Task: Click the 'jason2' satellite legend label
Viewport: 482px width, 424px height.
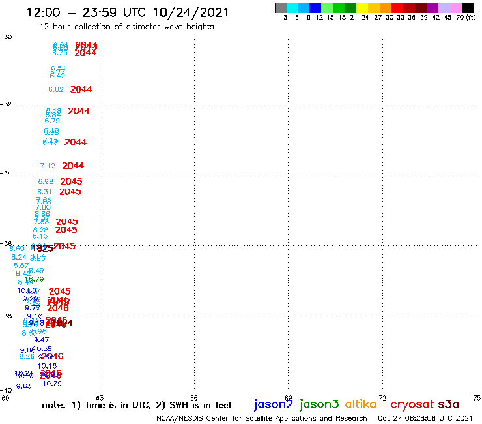Action: tap(274, 404)
